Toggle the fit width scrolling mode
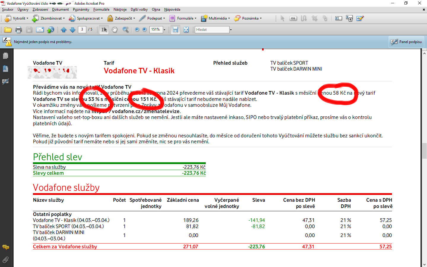Viewport: 427px width, 267px height. [176, 30]
